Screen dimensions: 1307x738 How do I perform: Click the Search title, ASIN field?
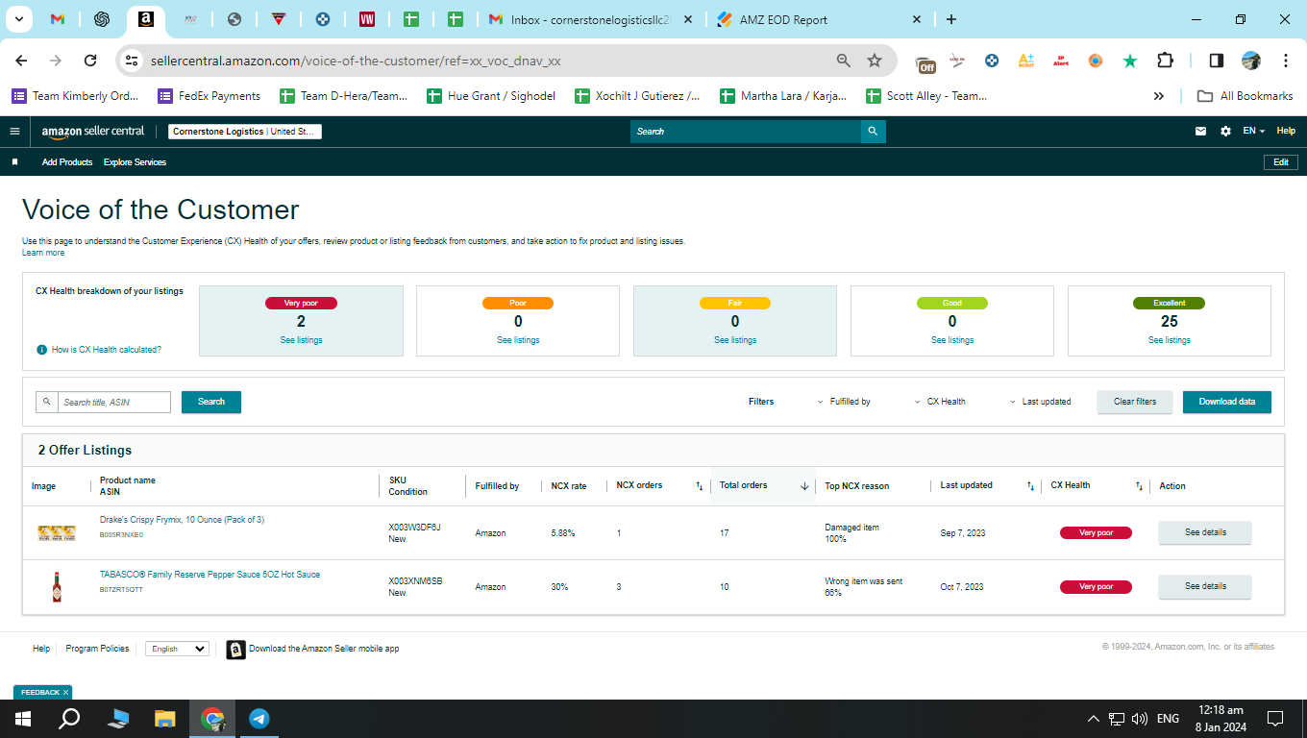pyautogui.click(x=114, y=403)
